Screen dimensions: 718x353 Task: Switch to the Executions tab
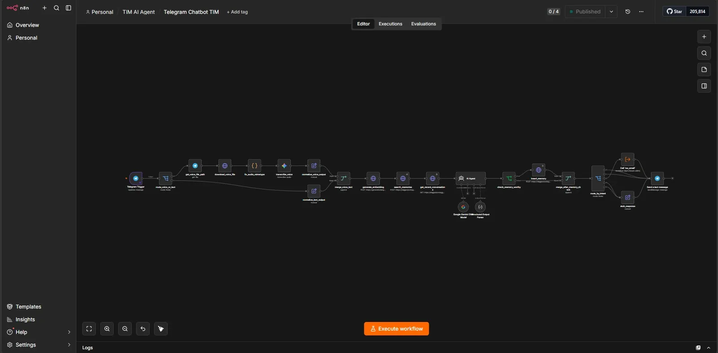click(x=390, y=24)
